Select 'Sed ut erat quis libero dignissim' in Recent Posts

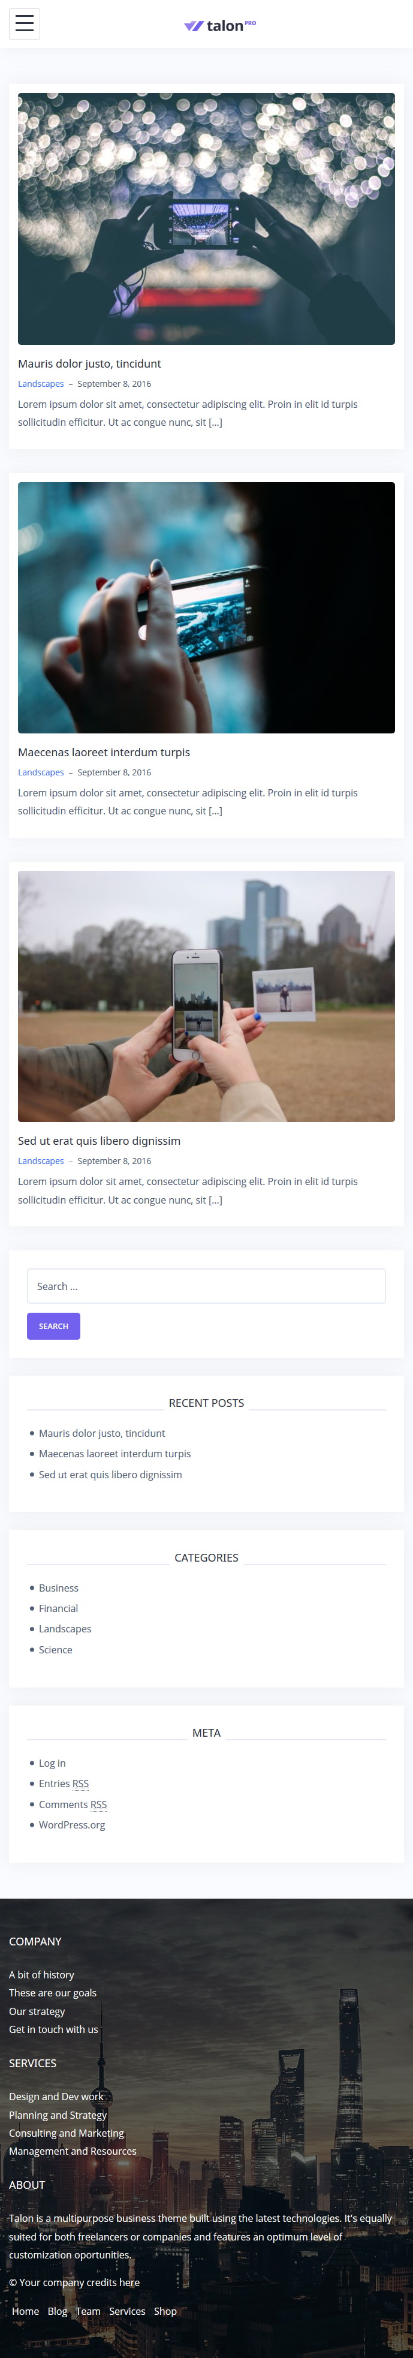110,1474
